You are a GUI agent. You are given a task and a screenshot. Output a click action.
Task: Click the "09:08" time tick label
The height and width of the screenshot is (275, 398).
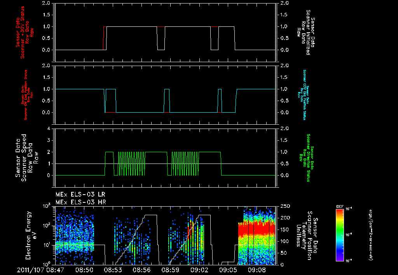pos(257,270)
